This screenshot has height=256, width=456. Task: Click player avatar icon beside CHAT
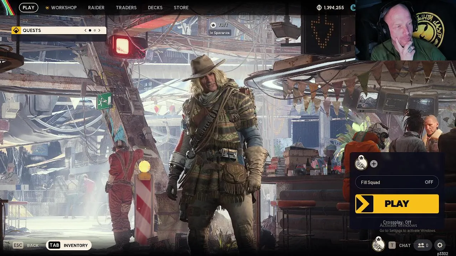378,245
